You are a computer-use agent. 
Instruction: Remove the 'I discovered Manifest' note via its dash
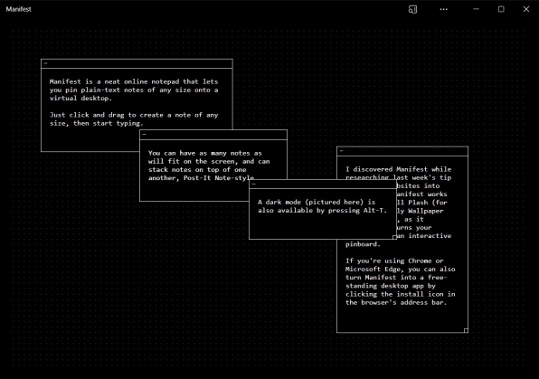(x=341, y=151)
